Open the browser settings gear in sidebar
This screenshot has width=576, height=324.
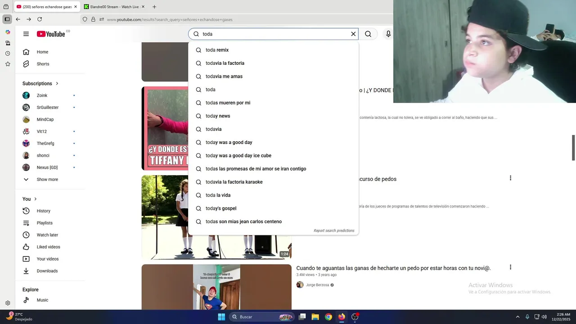pos(8,303)
